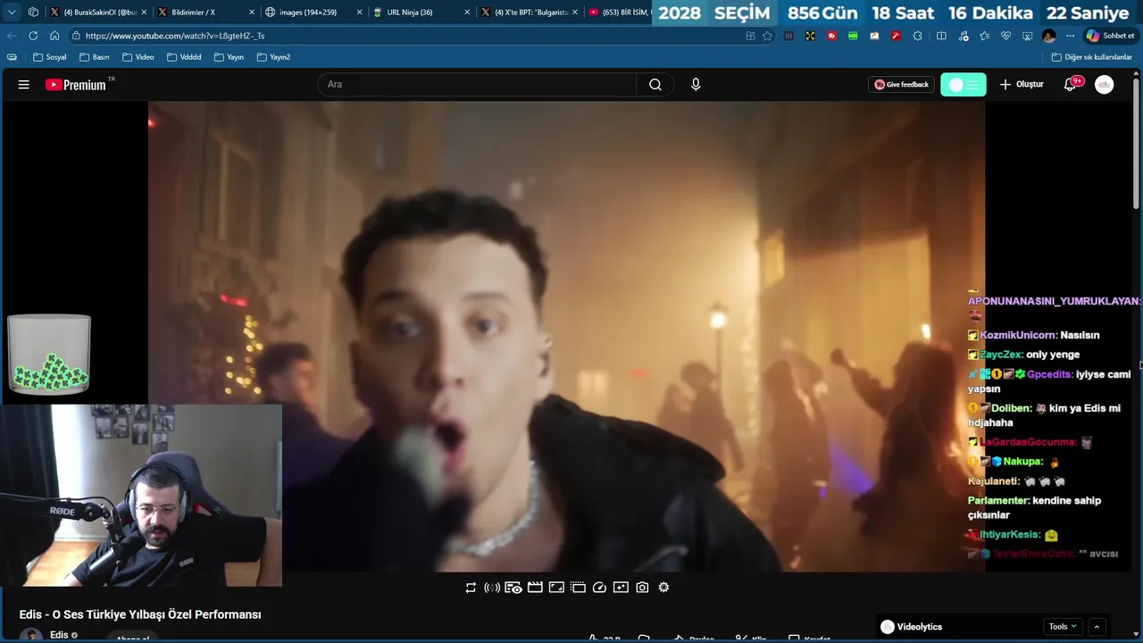The height and width of the screenshot is (643, 1143).
Task: Click the search magnifier button
Action: 655,85
